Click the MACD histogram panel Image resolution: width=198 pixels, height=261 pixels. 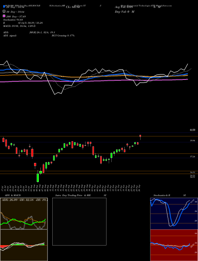[24, 245]
